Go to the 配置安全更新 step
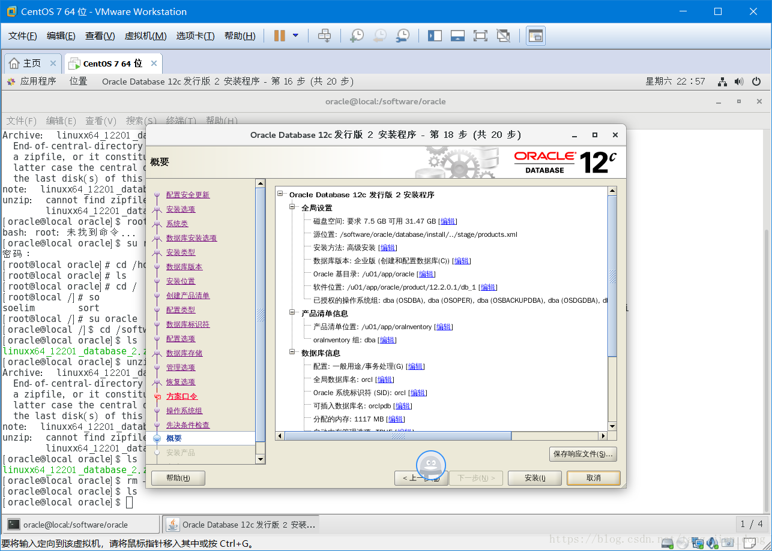Viewport: 772px width, 551px height. coord(188,195)
